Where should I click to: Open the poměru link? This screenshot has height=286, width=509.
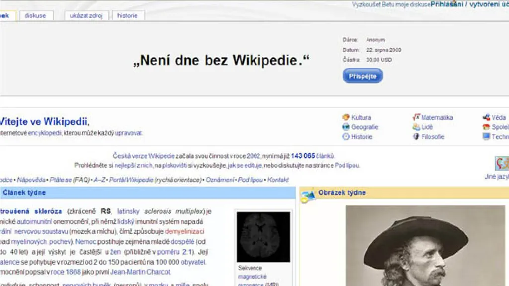click(x=168, y=252)
